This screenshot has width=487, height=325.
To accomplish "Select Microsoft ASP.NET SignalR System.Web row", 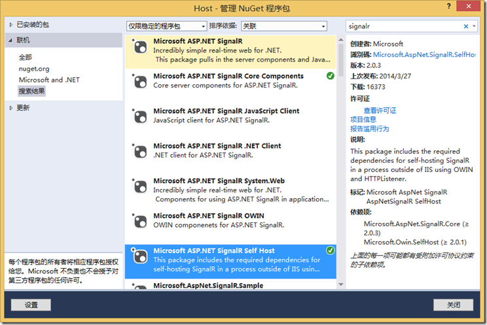I will [230, 191].
